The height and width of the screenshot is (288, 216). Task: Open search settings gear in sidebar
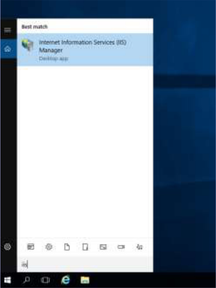pos(7,247)
